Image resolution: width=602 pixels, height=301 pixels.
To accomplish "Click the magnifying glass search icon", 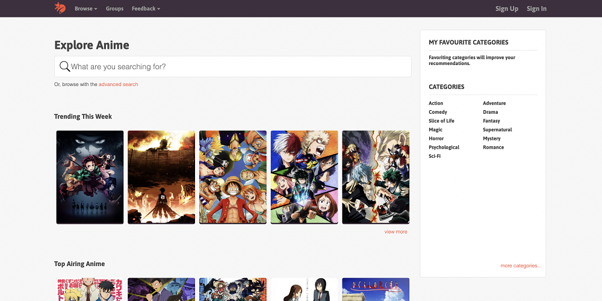I will pos(64,66).
